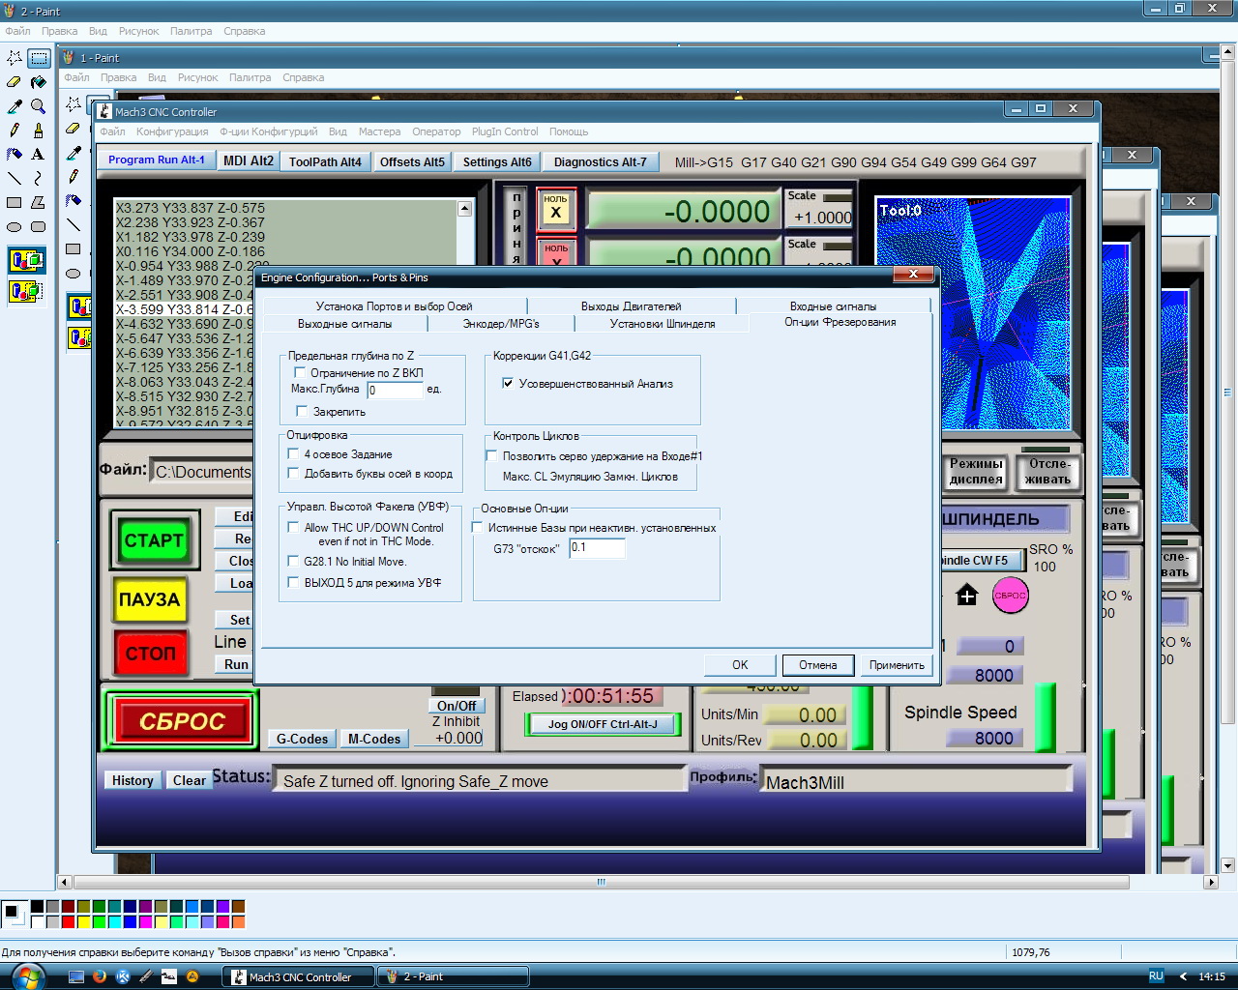Select the orange swatch in the palette
The height and width of the screenshot is (990, 1238).
(239, 921)
